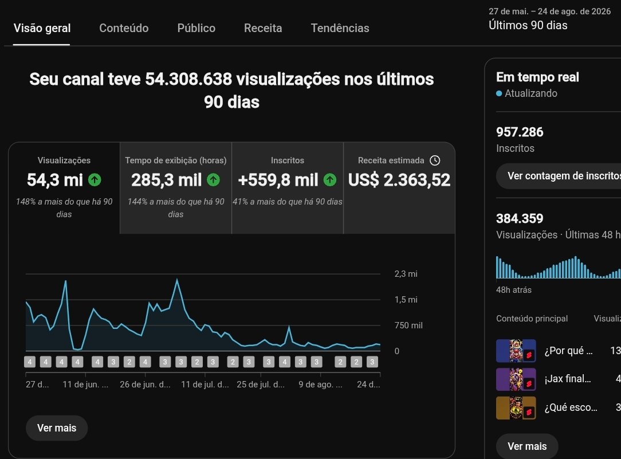This screenshot has height=459, width=621.
Task: Go to the Público tab
Action: pyautogui.click(x=196, y=28)
